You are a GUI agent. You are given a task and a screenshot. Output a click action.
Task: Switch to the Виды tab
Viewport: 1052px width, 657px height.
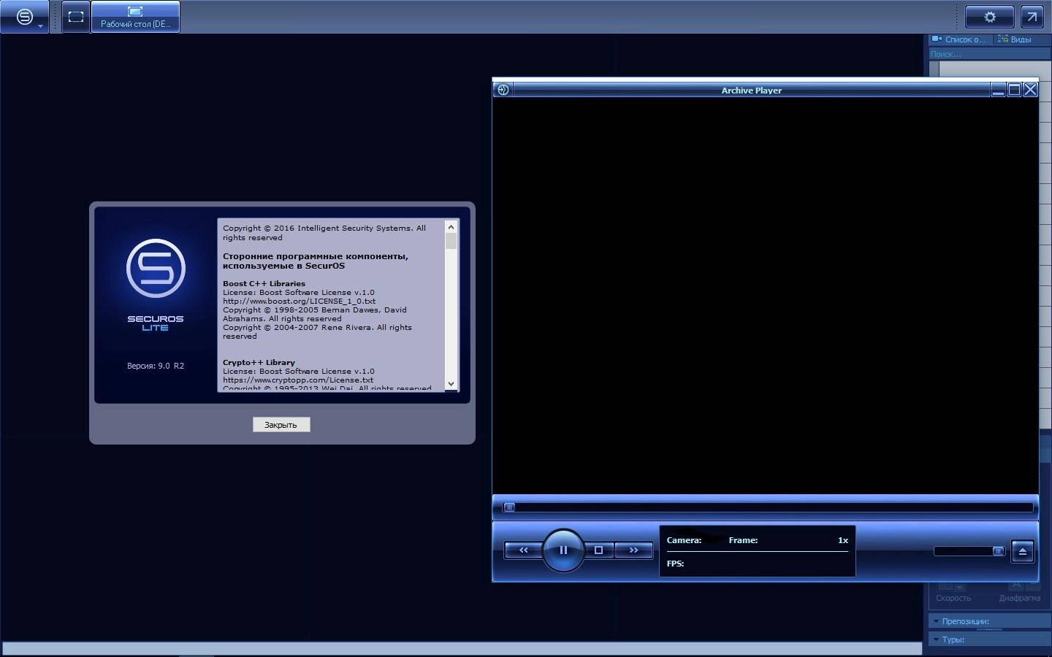coord(1015,39)
